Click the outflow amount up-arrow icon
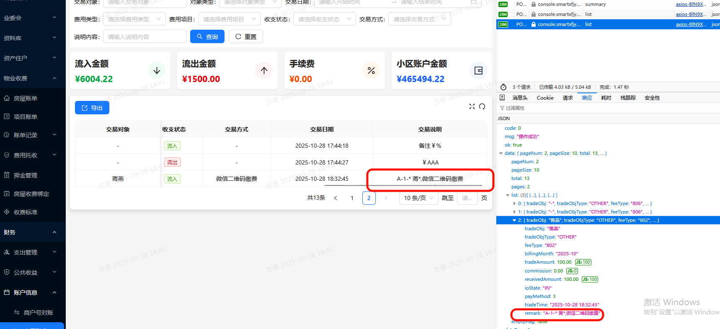 [264, 70]
